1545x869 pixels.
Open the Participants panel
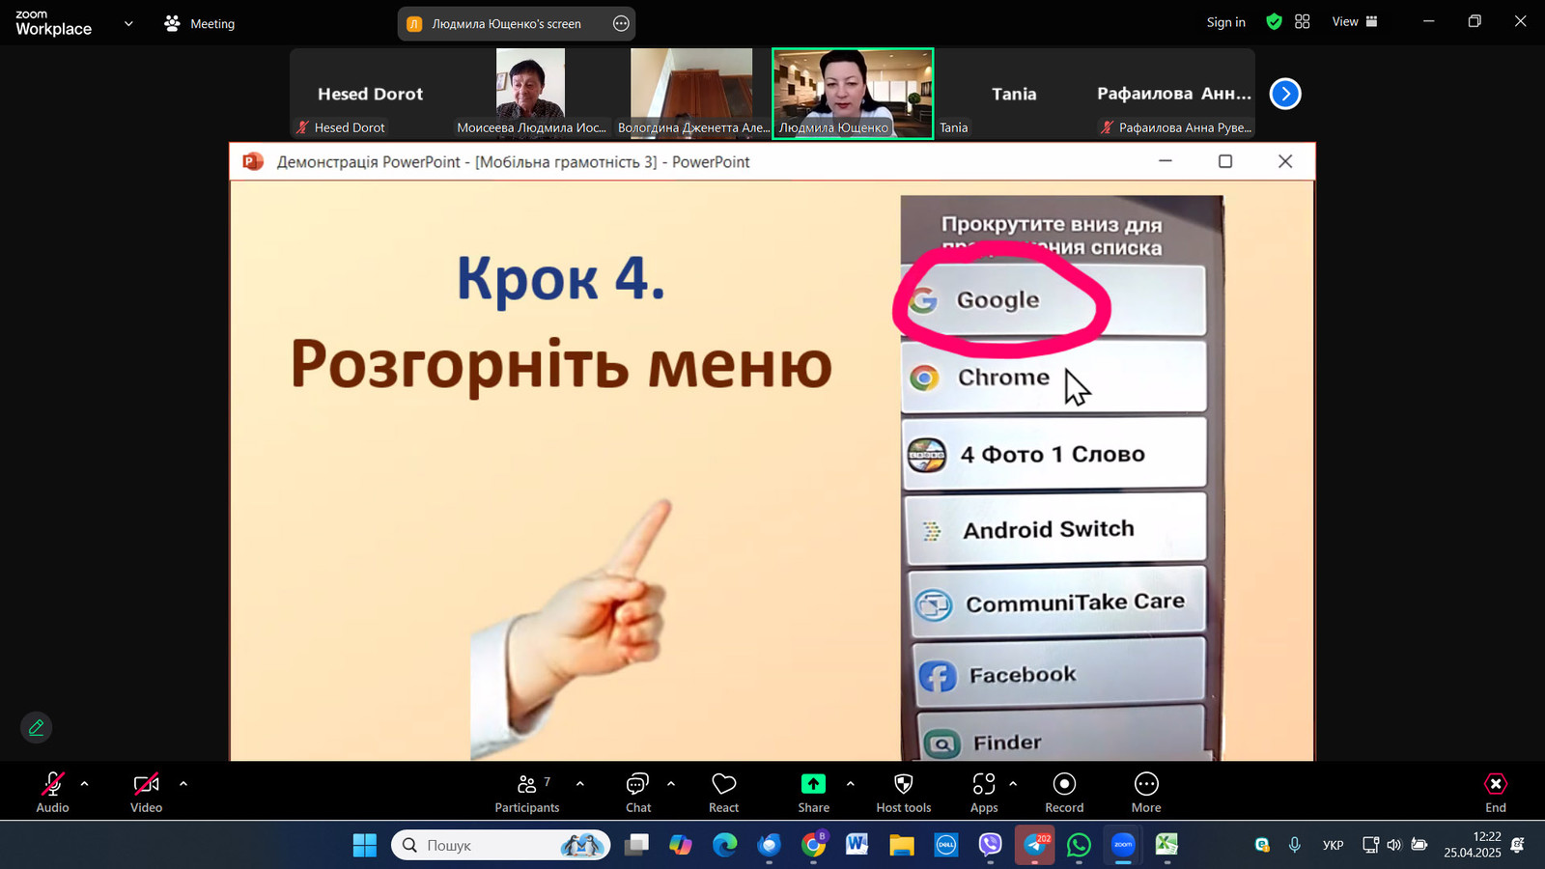527,792
